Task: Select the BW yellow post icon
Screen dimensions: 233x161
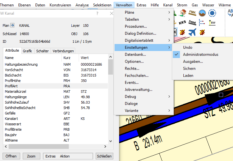Action: [212, 23]
